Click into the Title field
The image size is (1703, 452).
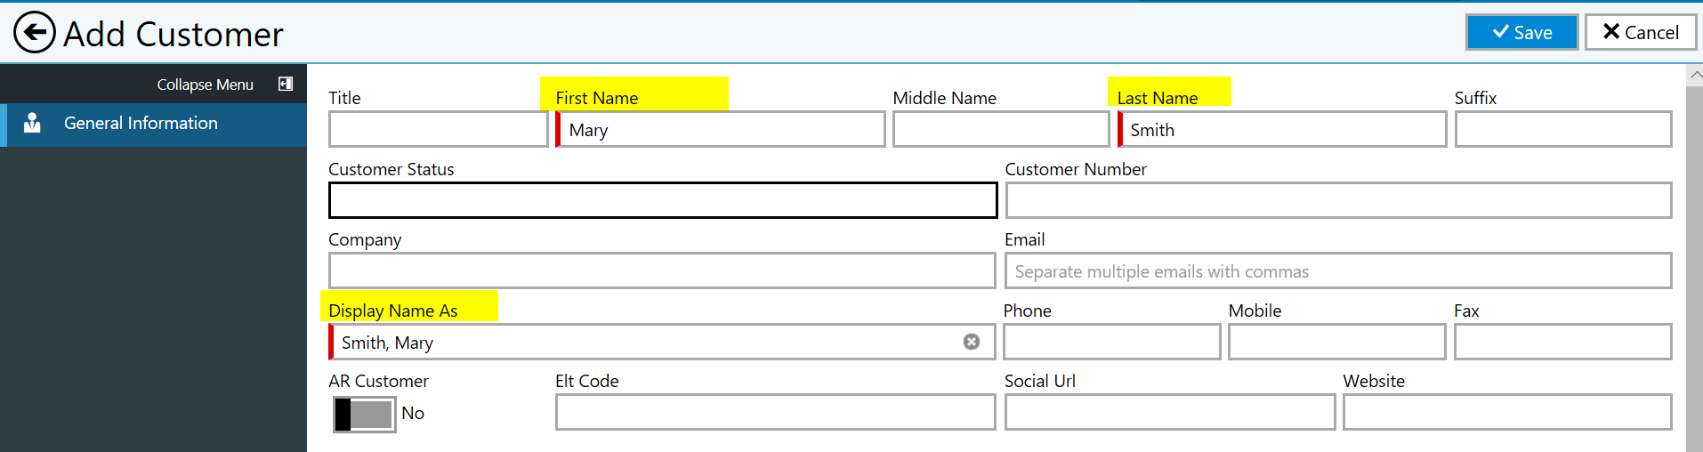point(438,129)
